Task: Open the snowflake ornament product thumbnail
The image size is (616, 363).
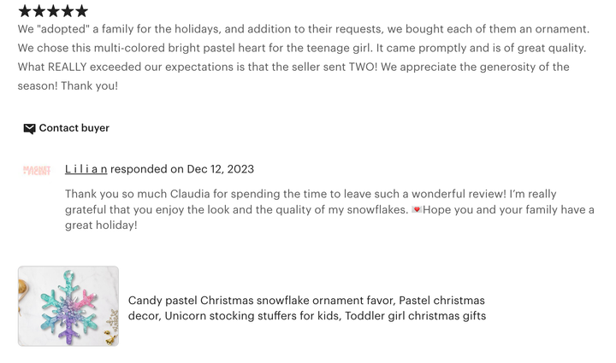Action: pyautogui.click(x=68, y=306)
